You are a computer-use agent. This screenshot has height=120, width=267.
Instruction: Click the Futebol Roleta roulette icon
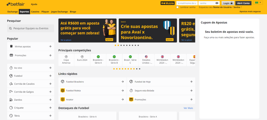coord(63,91)
